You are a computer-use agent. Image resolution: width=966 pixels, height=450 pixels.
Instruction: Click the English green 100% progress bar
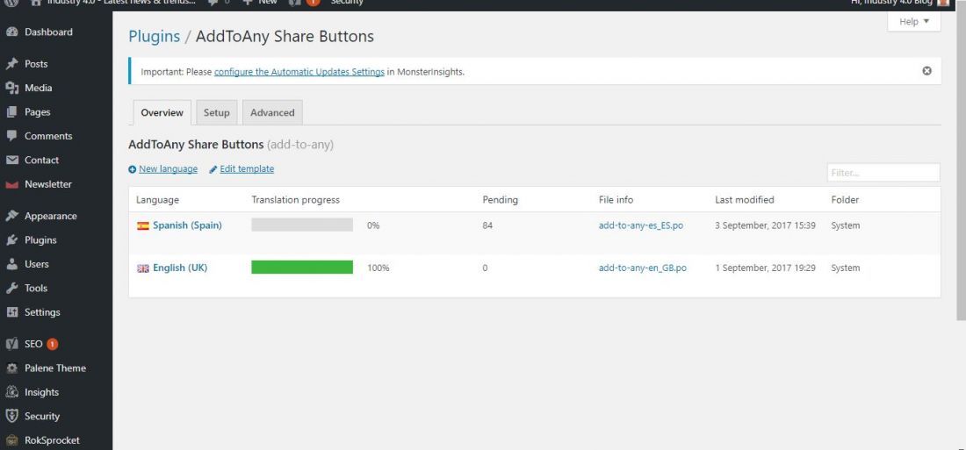[x=302, y=268]
